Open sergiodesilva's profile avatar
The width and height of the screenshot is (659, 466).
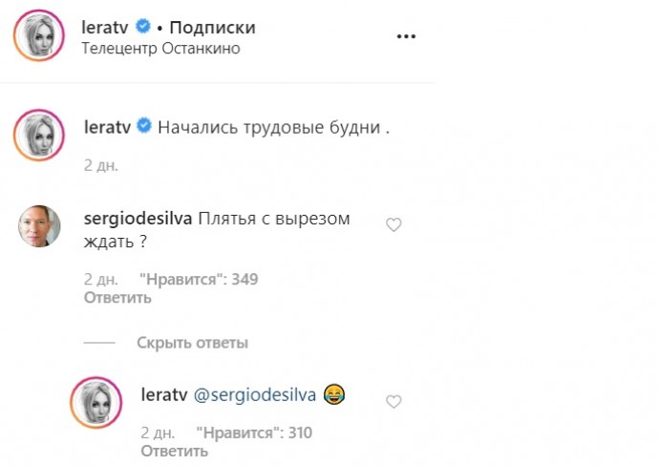[x=39, y=226]
